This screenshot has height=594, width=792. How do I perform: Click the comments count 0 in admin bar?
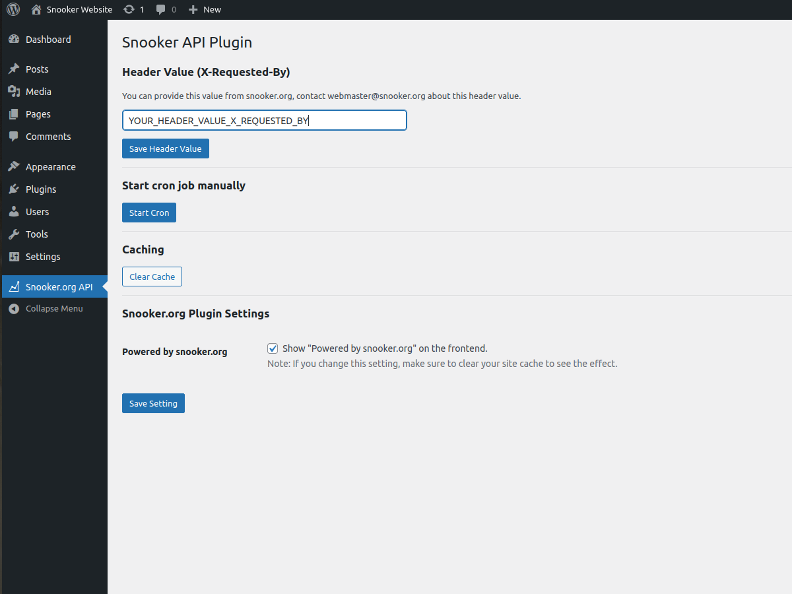(174, 10)
